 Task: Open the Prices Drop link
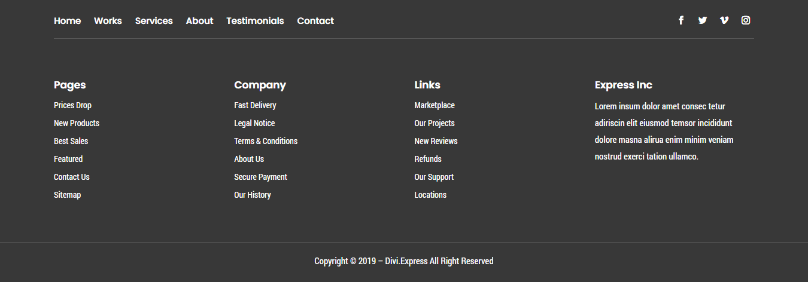[72, 105]
